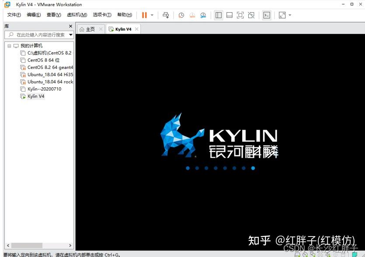Open the library search dropdown arrow
The image size is (365, 257).
click(x=71, y=35)
